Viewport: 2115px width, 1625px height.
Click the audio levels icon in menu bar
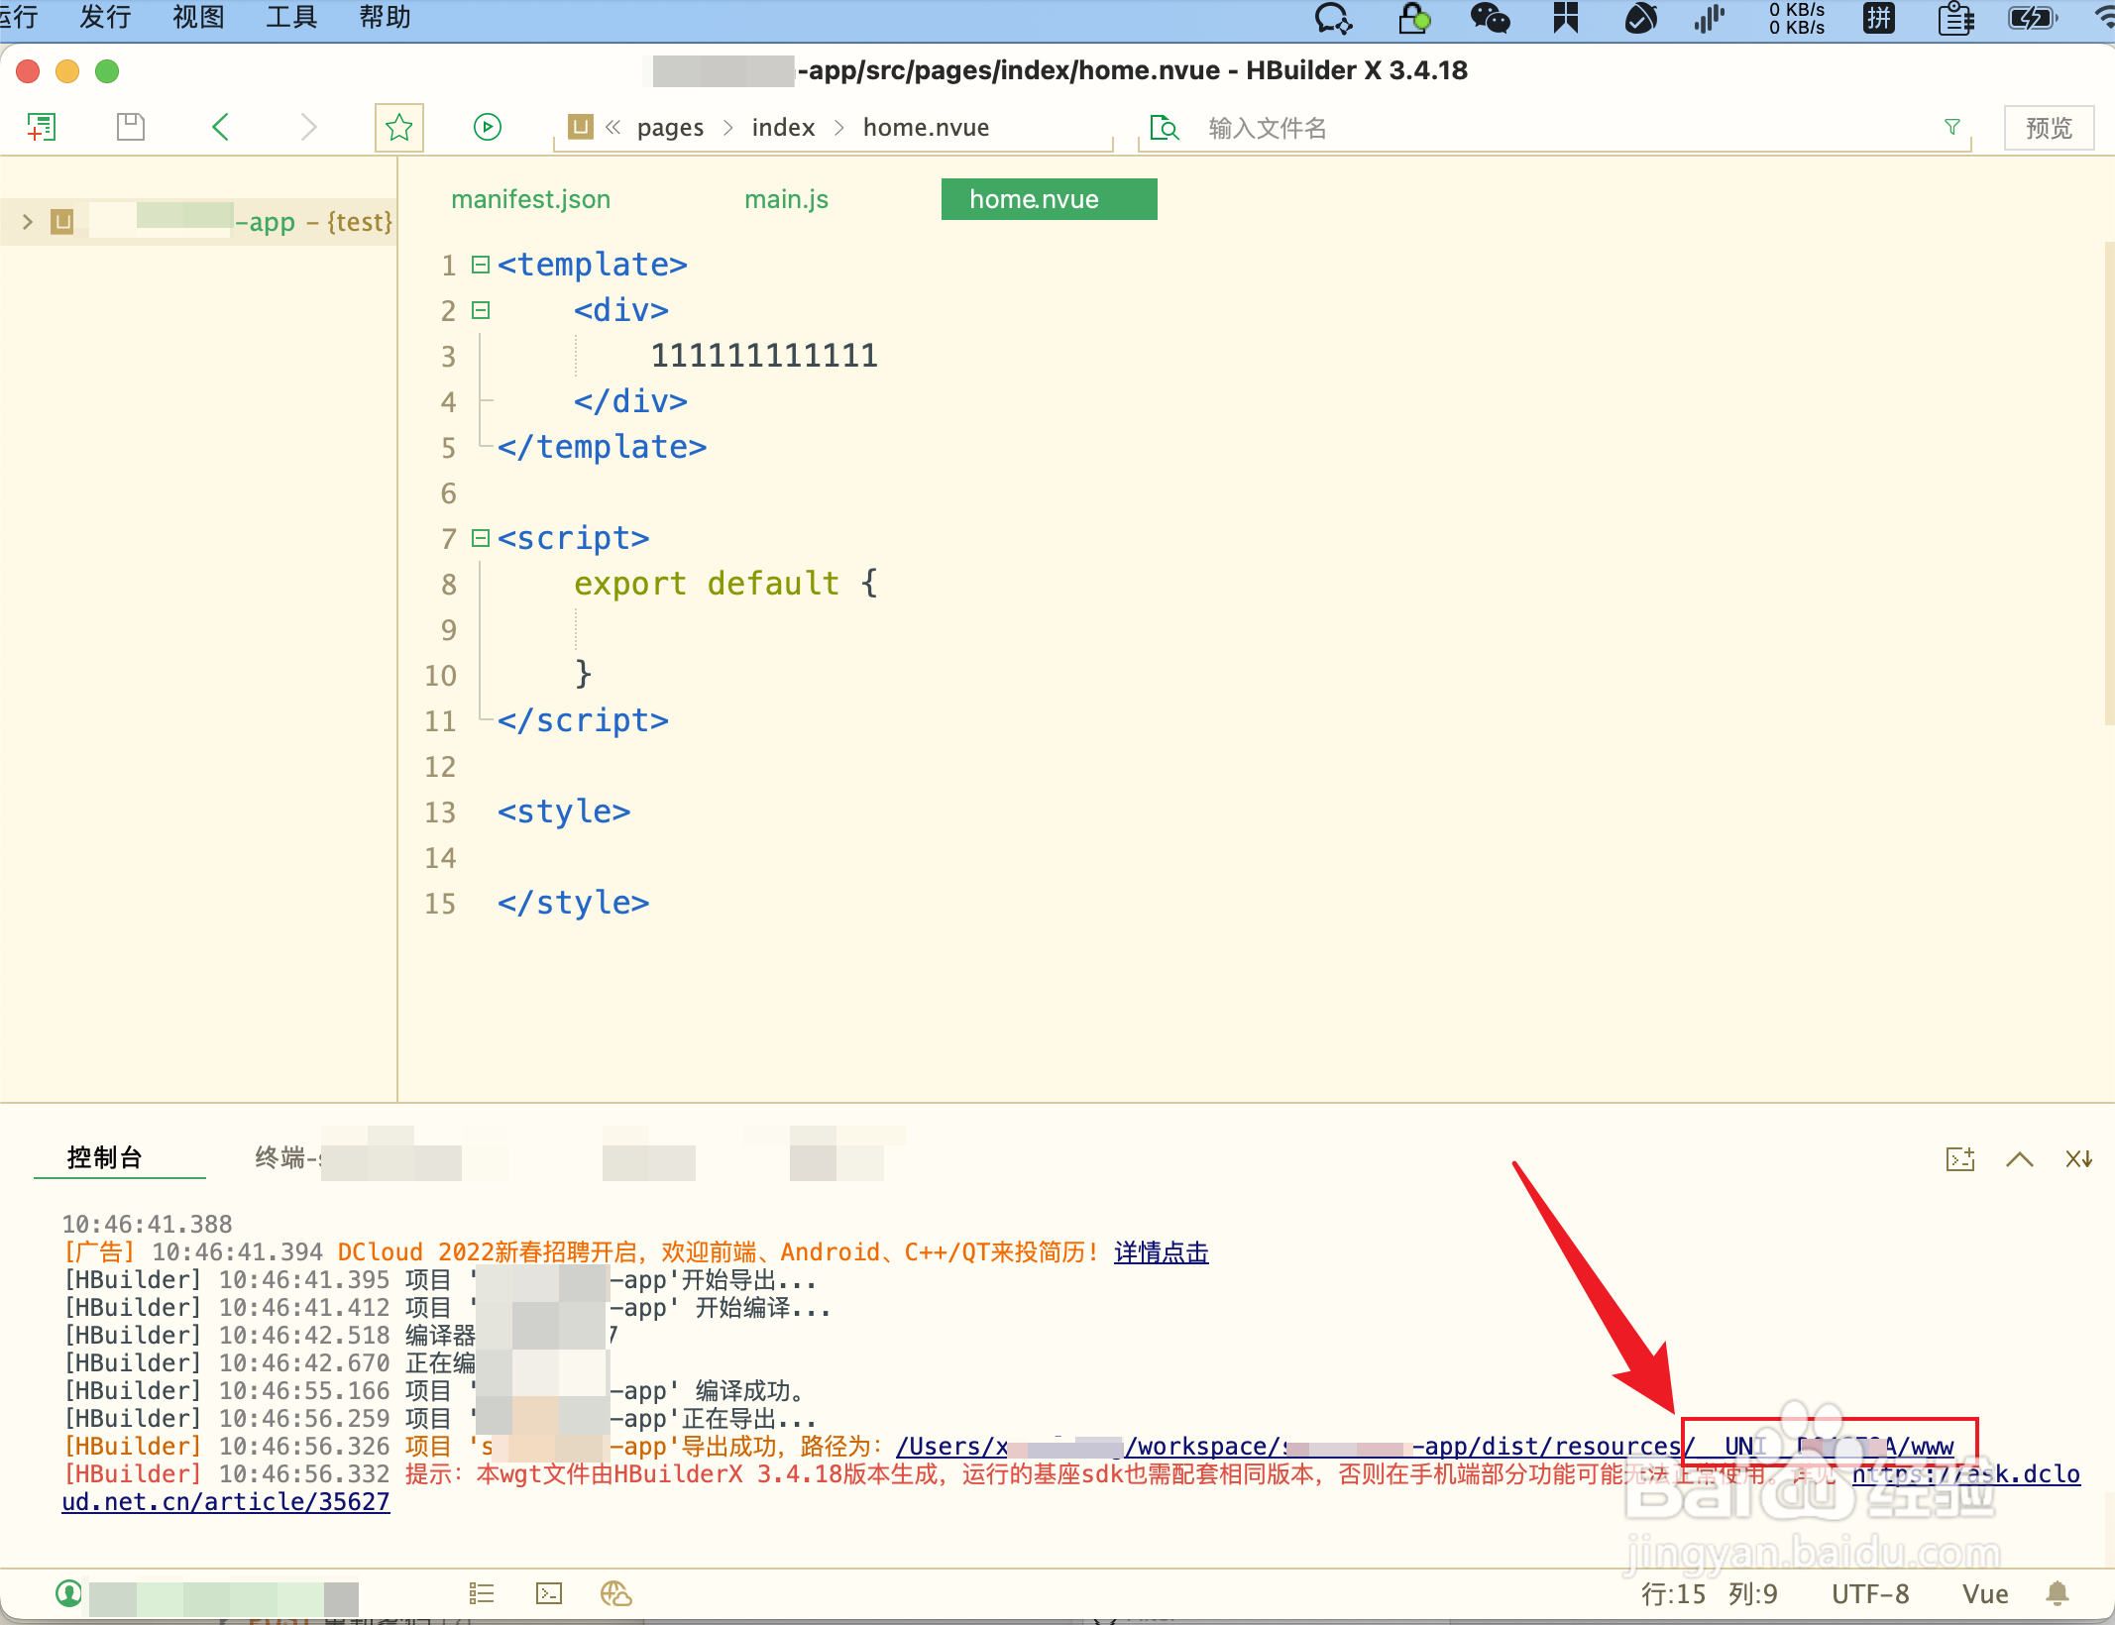tap(1710, 18)
